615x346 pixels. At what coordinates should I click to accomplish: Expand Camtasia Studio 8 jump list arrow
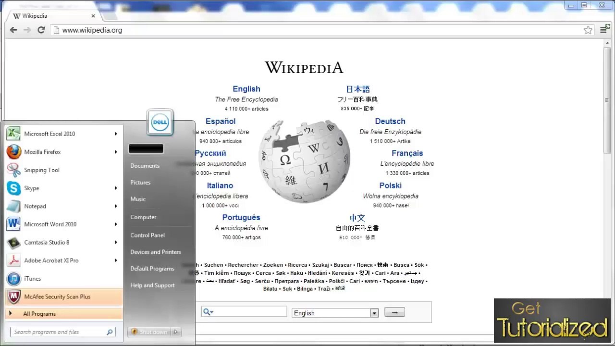116,242
